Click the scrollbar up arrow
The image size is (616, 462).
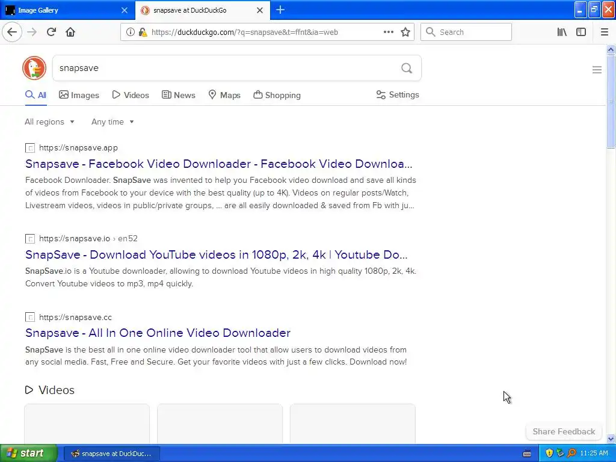[x=611, y=49]
